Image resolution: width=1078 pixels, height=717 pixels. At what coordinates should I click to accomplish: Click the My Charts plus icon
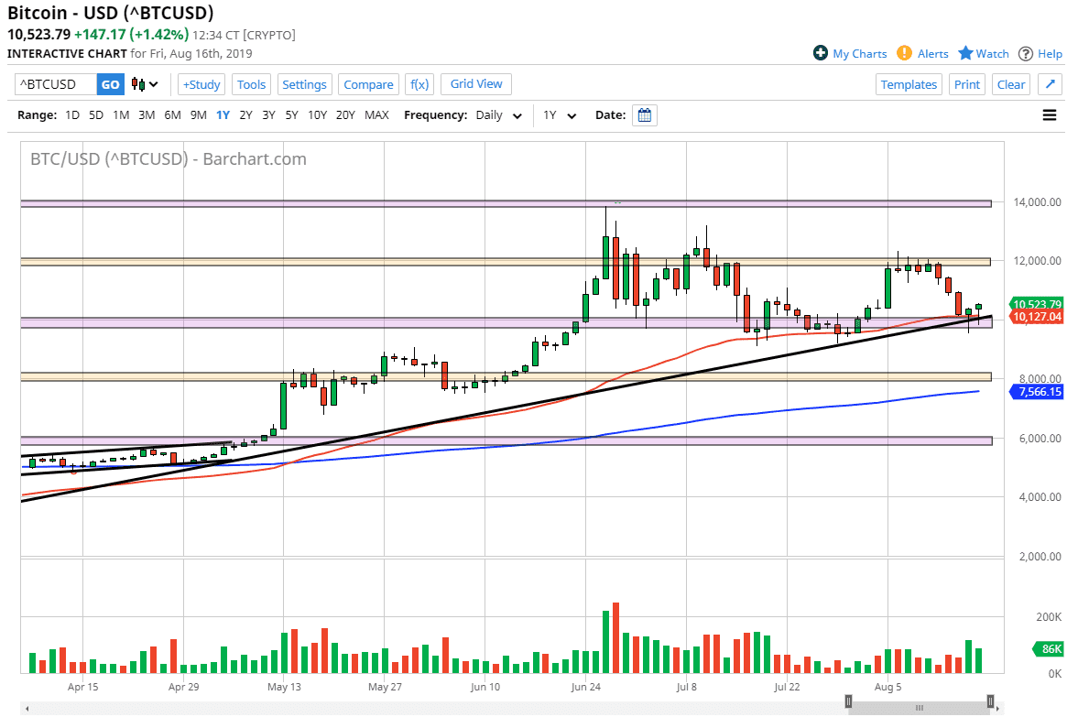[x=821, y=53]
